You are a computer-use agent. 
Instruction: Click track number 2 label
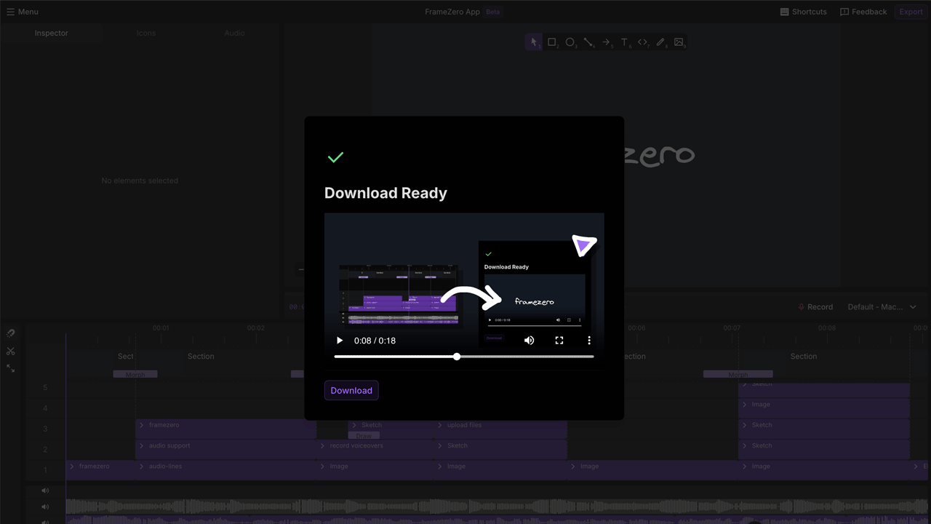[45, 450]
